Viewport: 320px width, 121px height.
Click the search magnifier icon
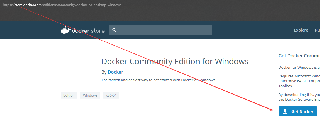tap(114, 30)
